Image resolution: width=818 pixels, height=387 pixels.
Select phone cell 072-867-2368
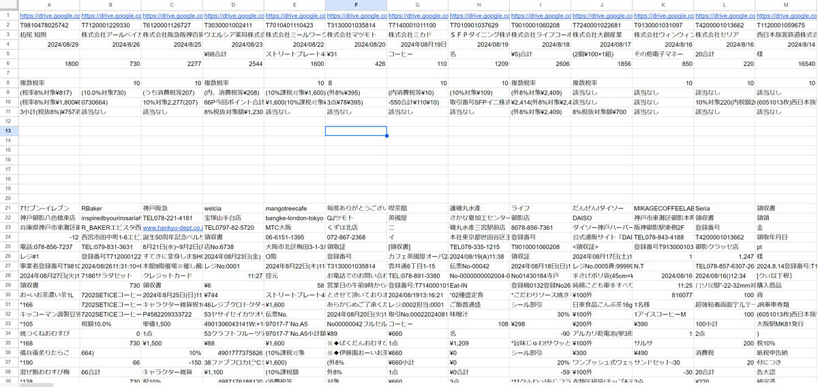pyautogui.click(x=356, y=236)
